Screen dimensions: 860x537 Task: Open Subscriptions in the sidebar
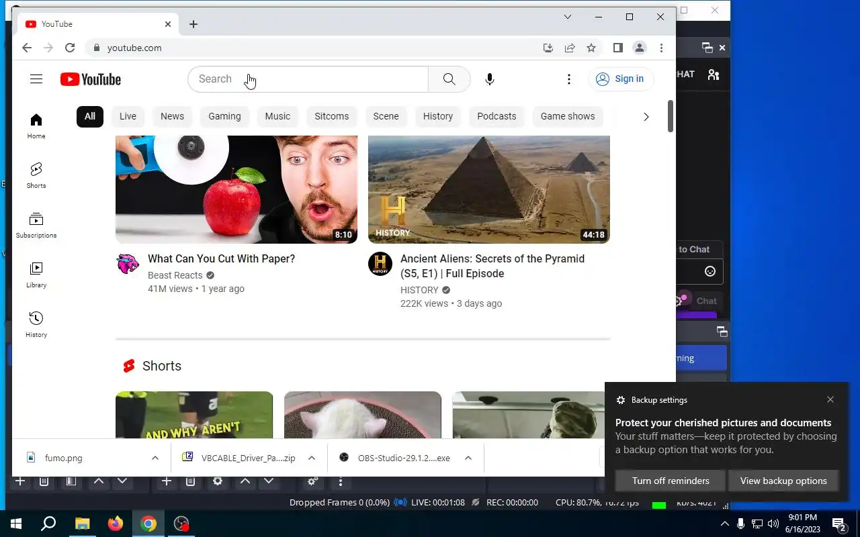(36, 225)
